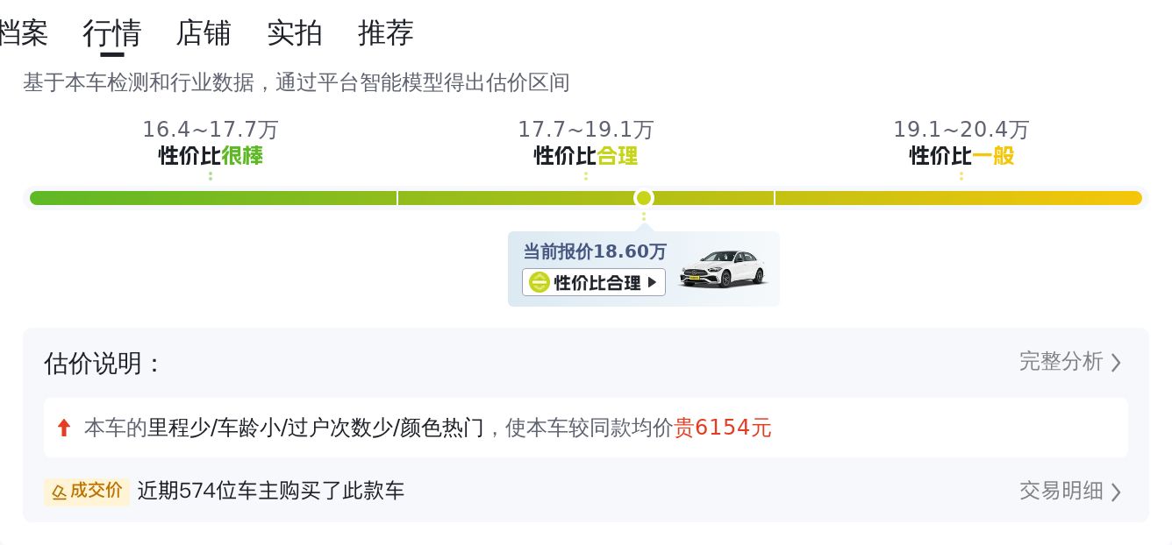Click the chevron arrow beside 完整分析
Viewport: 1172px width, 545px height.
1116,363
